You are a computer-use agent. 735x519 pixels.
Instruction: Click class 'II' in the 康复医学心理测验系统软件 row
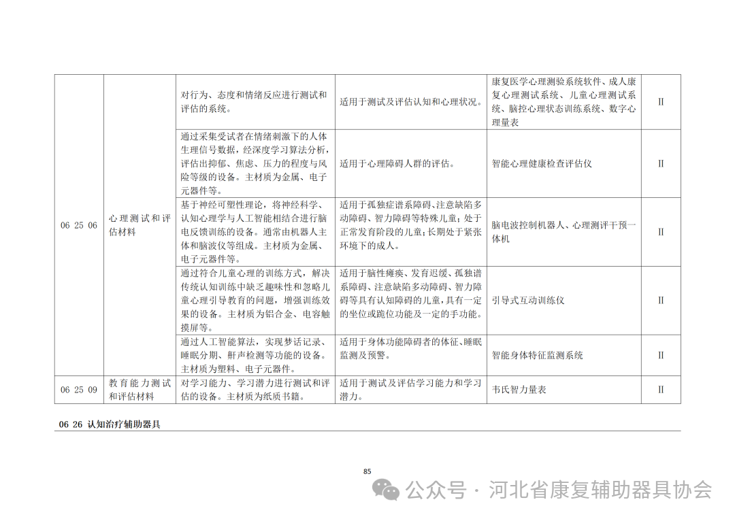coord(661,102)
